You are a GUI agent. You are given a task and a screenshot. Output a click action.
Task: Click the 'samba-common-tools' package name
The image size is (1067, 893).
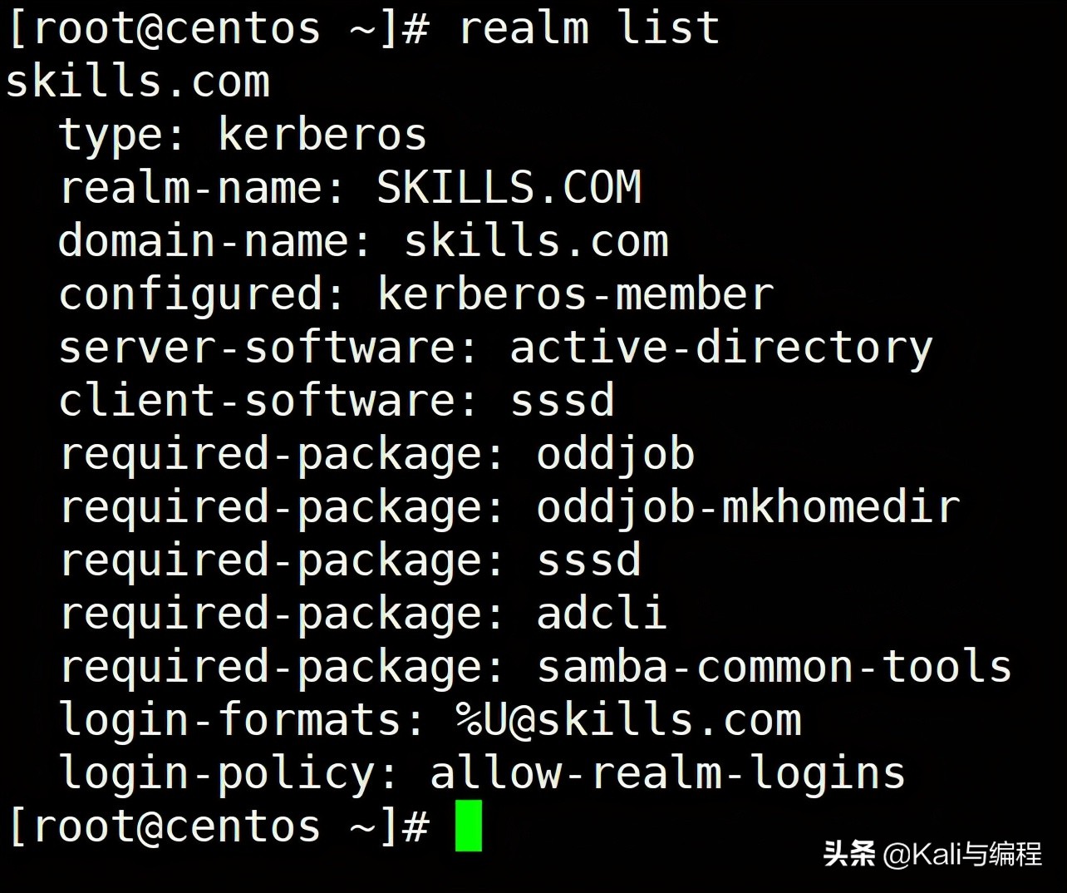(774, 667)
